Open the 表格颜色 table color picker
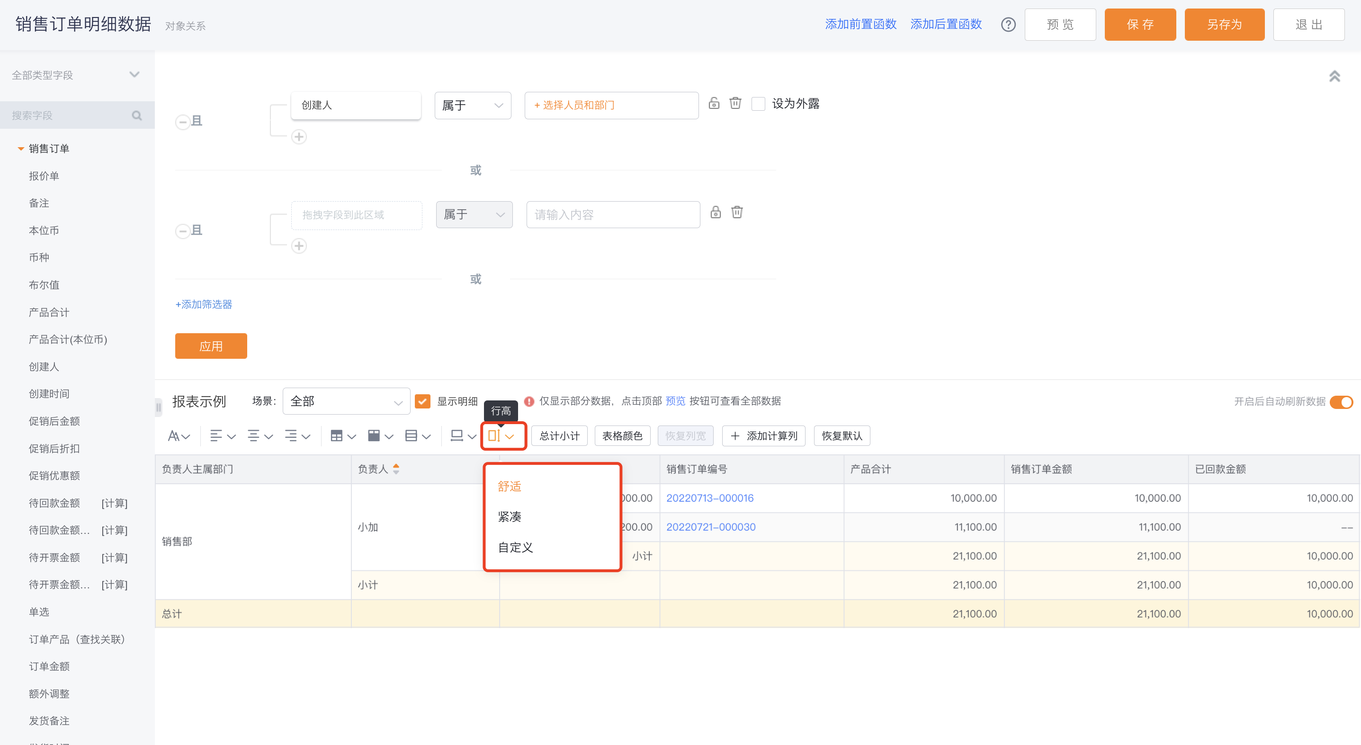 (x=622, y=436)
